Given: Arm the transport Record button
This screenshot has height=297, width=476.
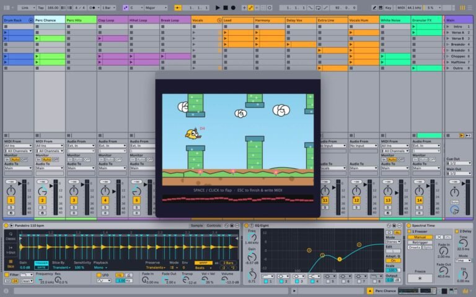Looking at the screenshot, I should point(233,7).
